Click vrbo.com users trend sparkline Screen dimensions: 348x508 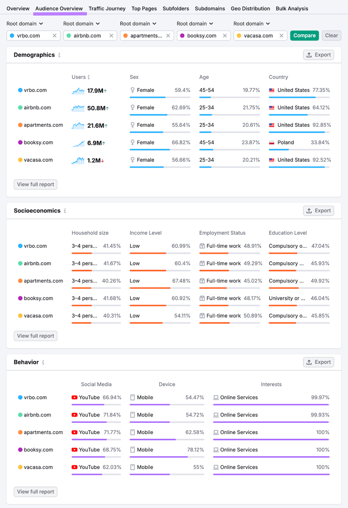(78, 91)
